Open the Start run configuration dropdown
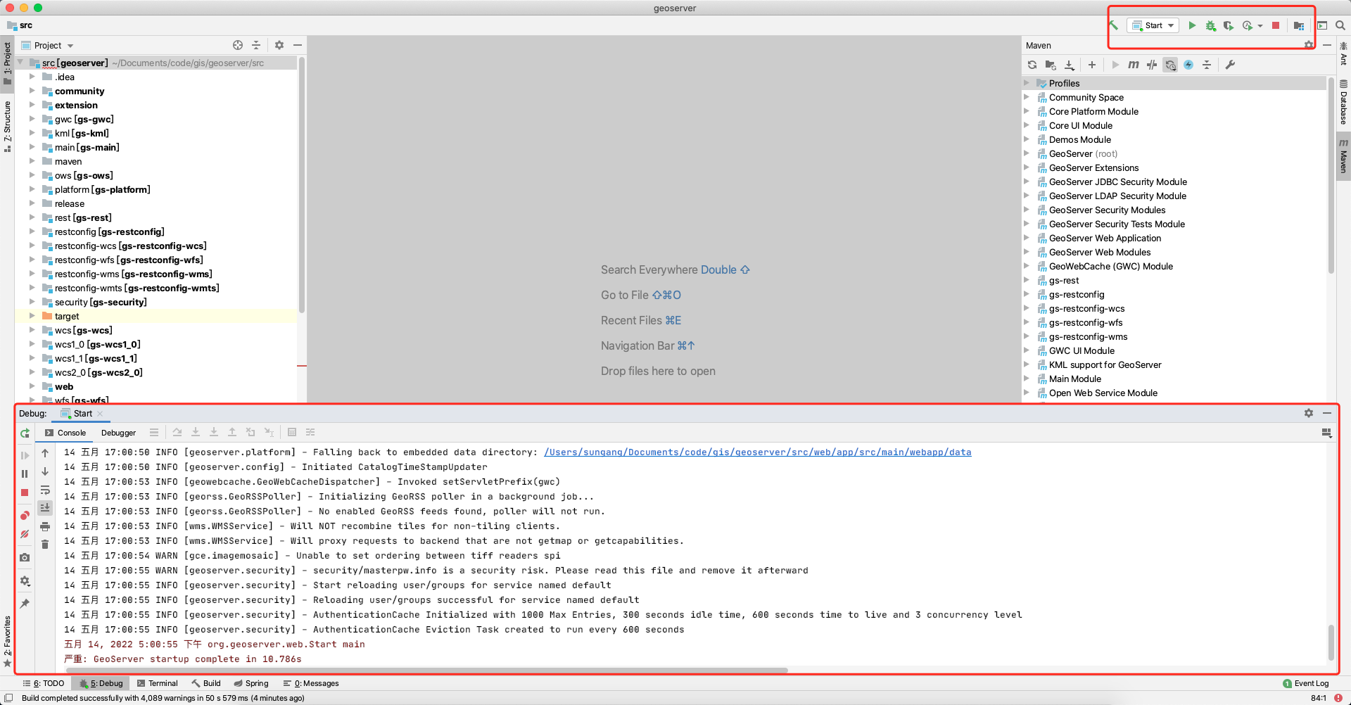Screen dimensions: 1351x705 (x=1155, y=25)
